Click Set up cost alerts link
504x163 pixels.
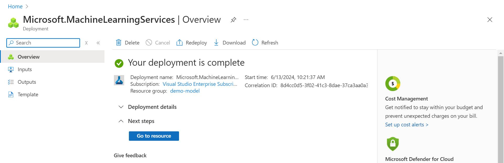point(407,125)
